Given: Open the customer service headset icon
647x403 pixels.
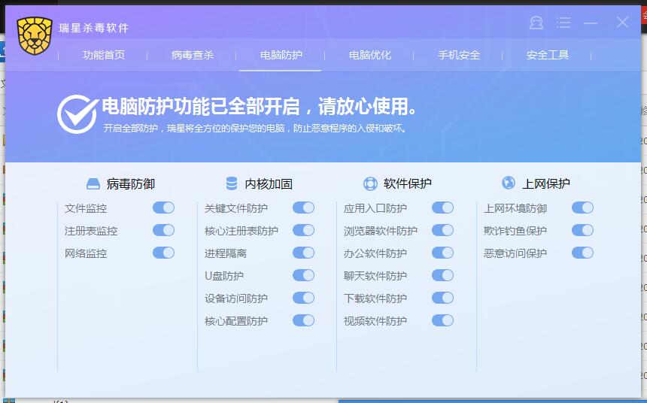Looking at the screenshot, I should [536, 23].
